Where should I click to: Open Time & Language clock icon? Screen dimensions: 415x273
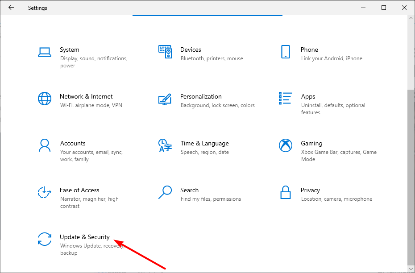pyautogui.click(x=165, y=145)
